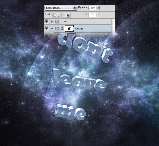The width and height of the screenshot is (159, 146).
Task: Select the text group name label
Action: point(65,22)
